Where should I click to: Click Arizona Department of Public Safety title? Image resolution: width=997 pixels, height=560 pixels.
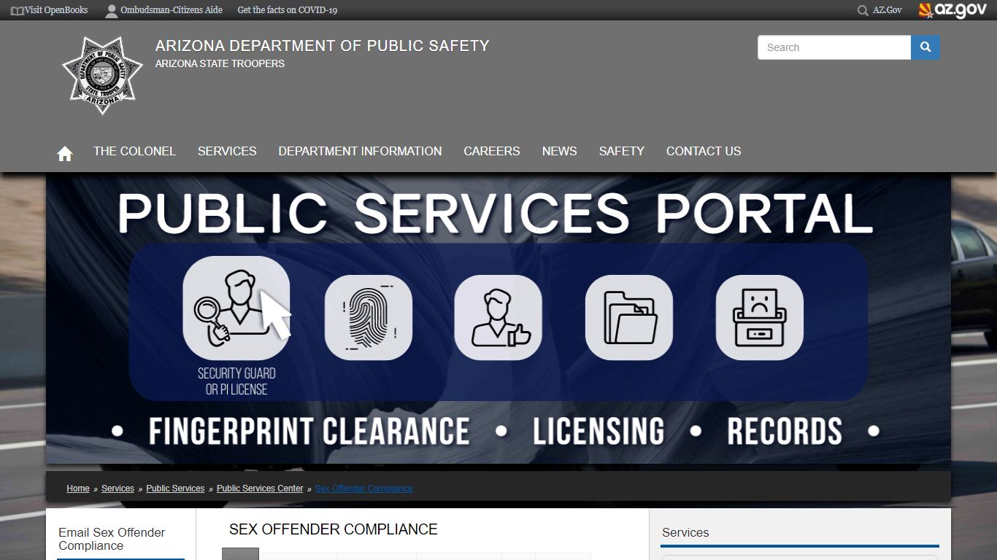pyautogui.click(x=322, y=46)
